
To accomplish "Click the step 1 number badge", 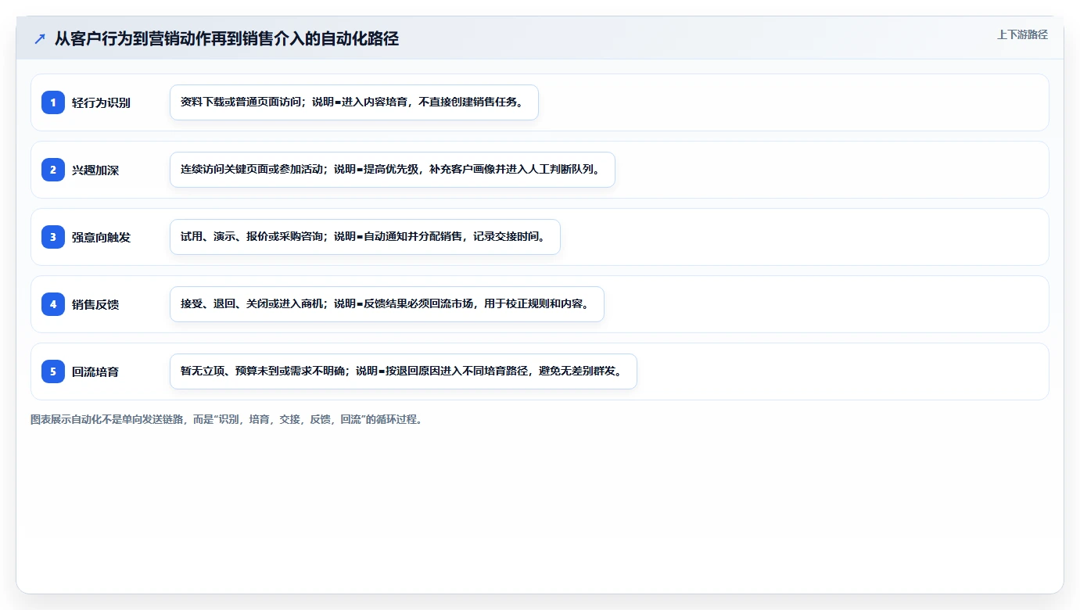I will 53,102.
